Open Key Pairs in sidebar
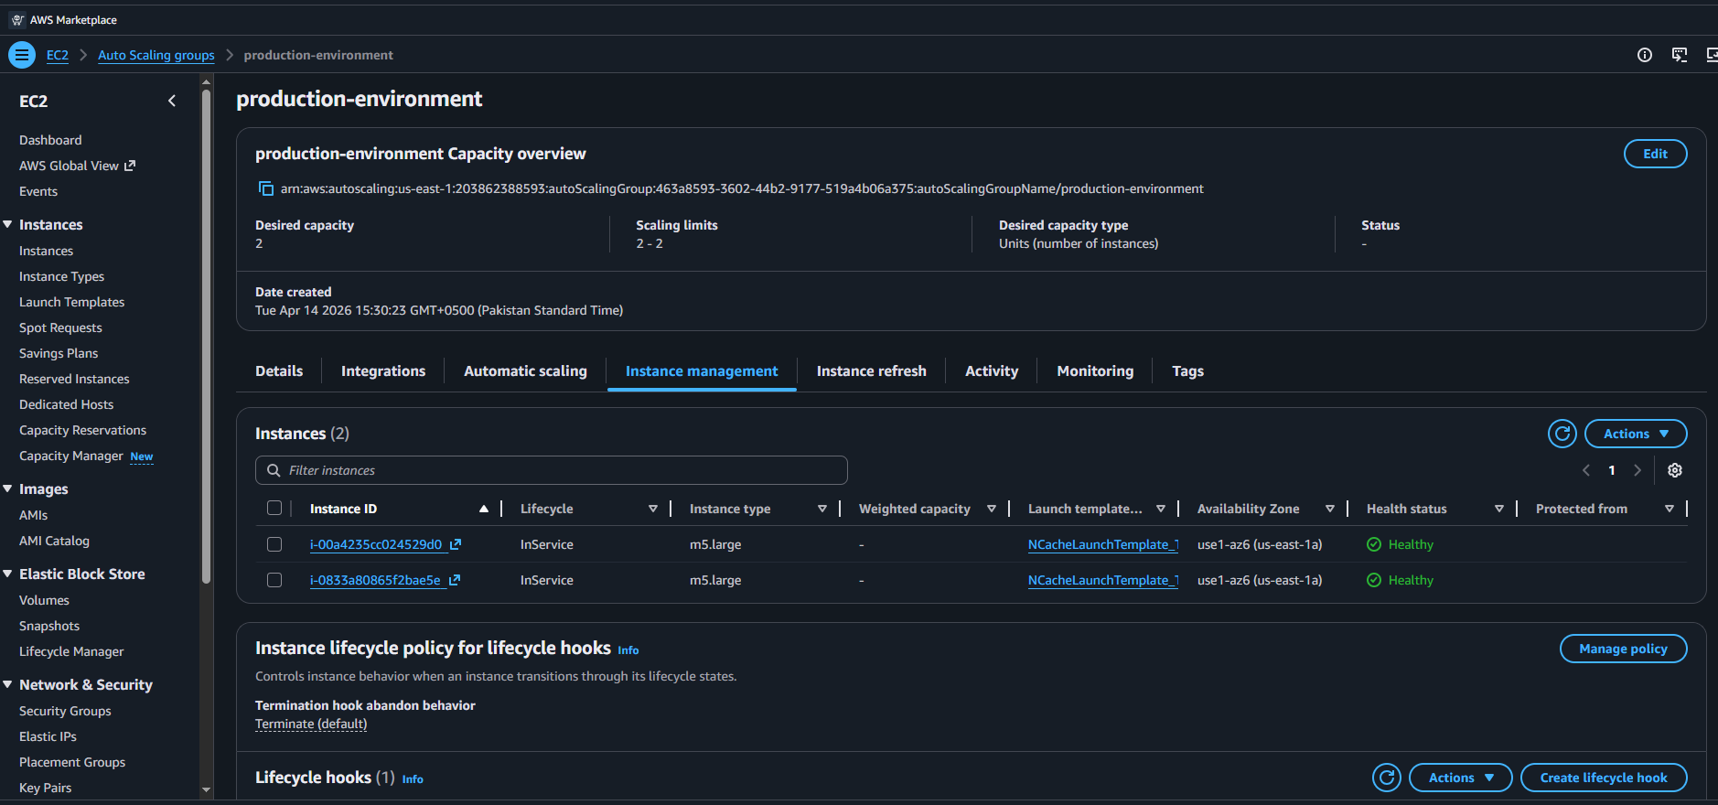Viewport: 1718px width, 805px height. (x=45, y=788)
